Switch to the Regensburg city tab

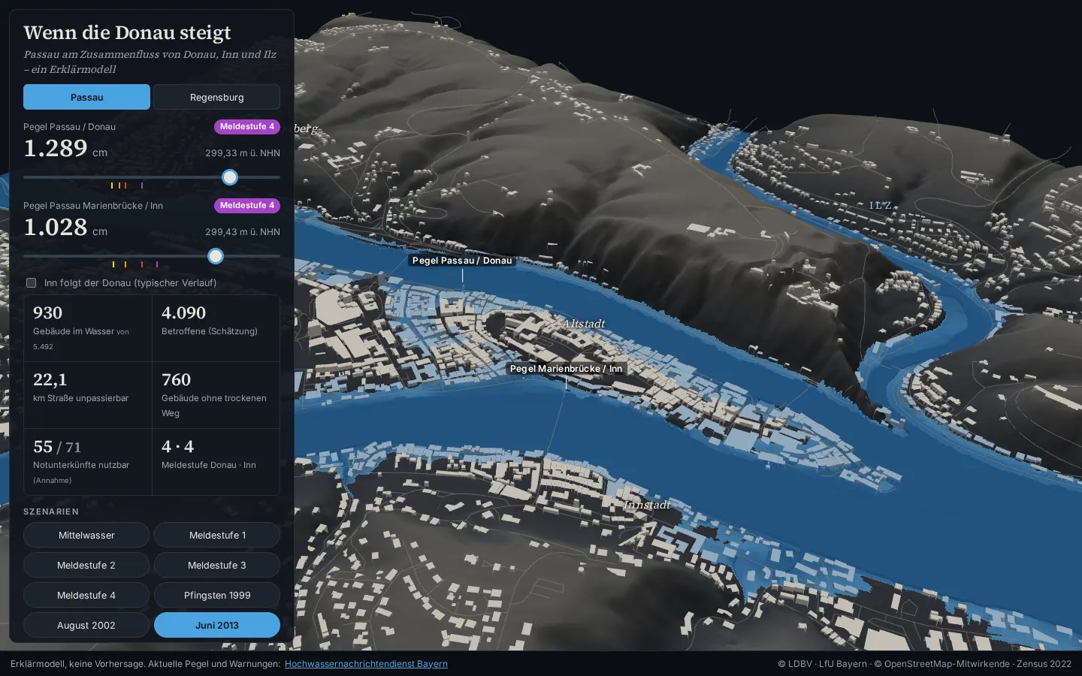(216, 97)
